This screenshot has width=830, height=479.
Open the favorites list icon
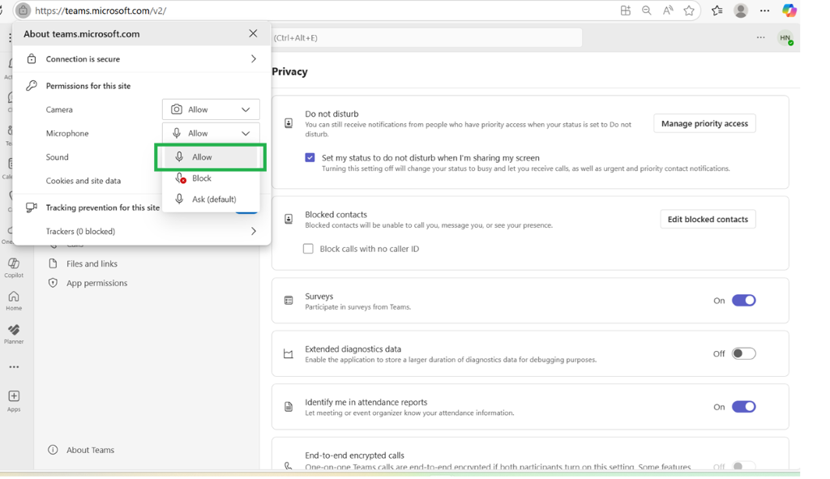click(717, 11)
